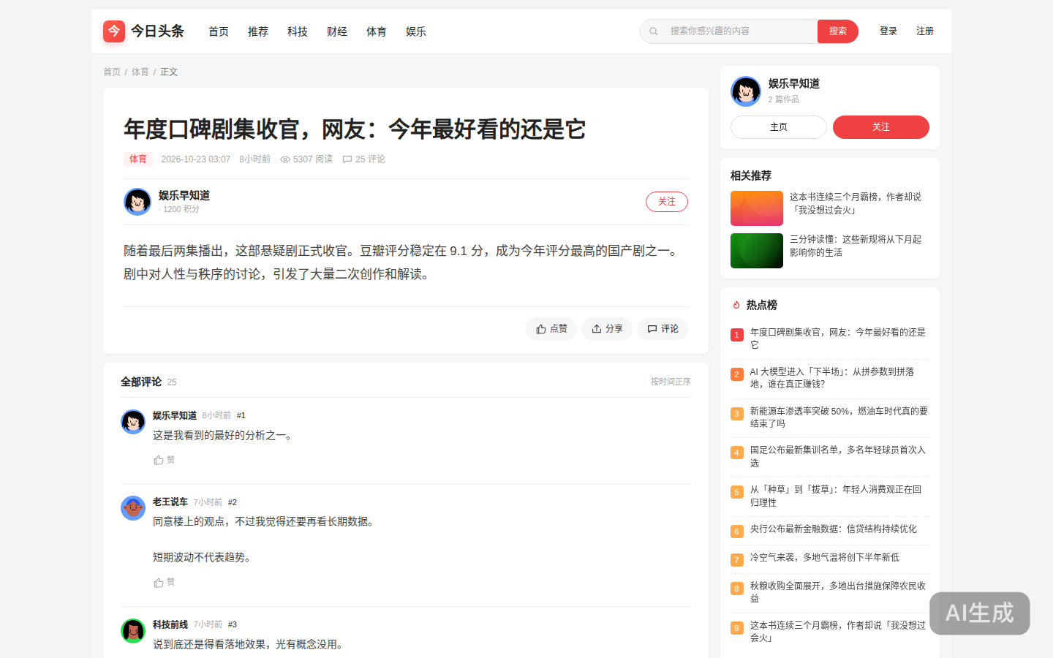Screen dimensions: 1053x658
Task: Focus the search input field
Action: point(739,31)
